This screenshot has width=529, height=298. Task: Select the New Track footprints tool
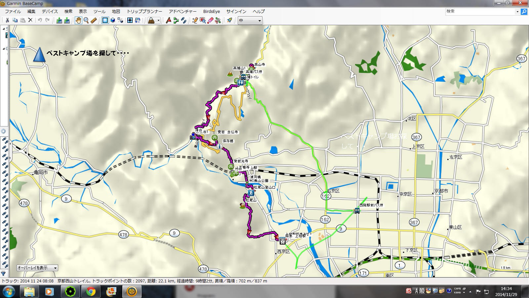tap(184, 20)
